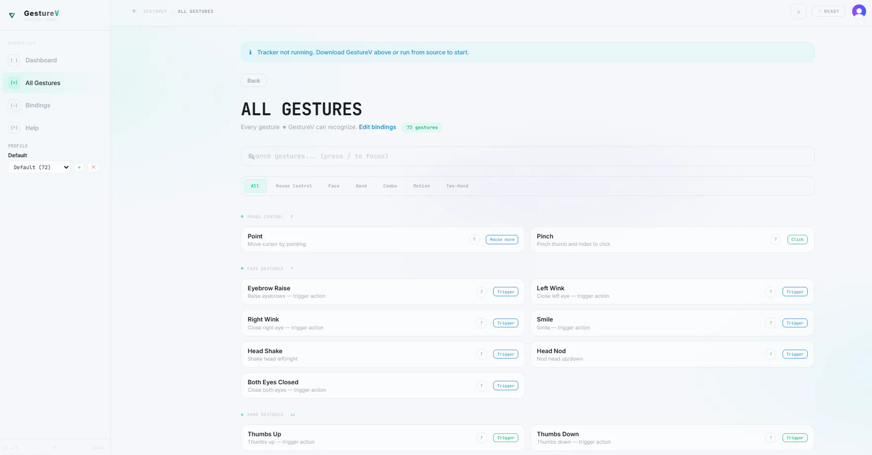The image size is (872, 455).
Task: Click the READY status button
Action: click(x=828, y=11)
